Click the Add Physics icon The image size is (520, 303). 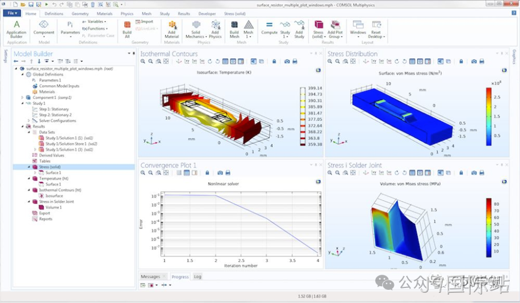coord(215,29)
